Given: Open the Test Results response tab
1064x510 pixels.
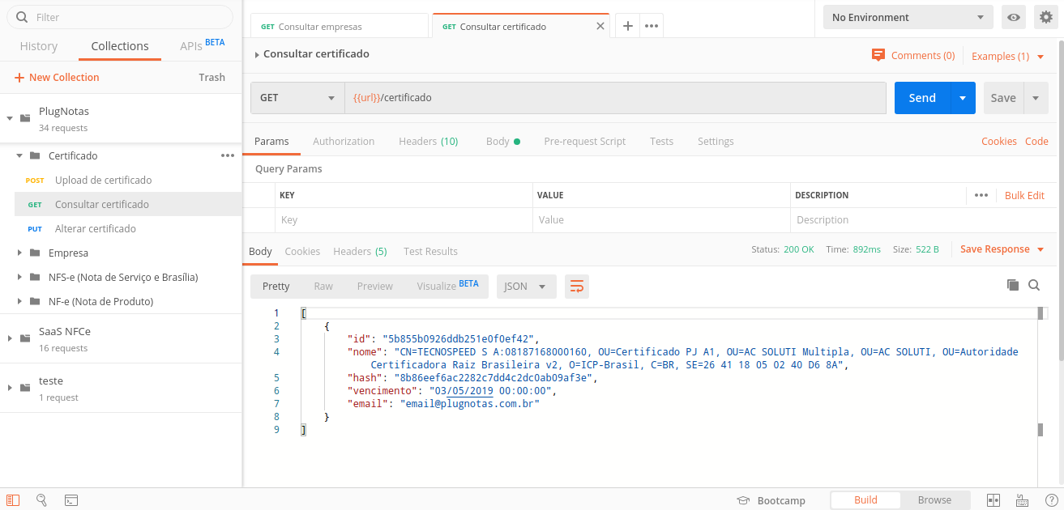Looking at the screenshot, I should [x=430, y=251].
